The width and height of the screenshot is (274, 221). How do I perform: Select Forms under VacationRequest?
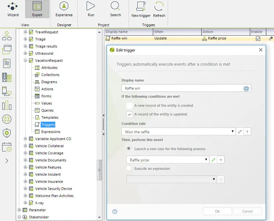coord(46,96)
